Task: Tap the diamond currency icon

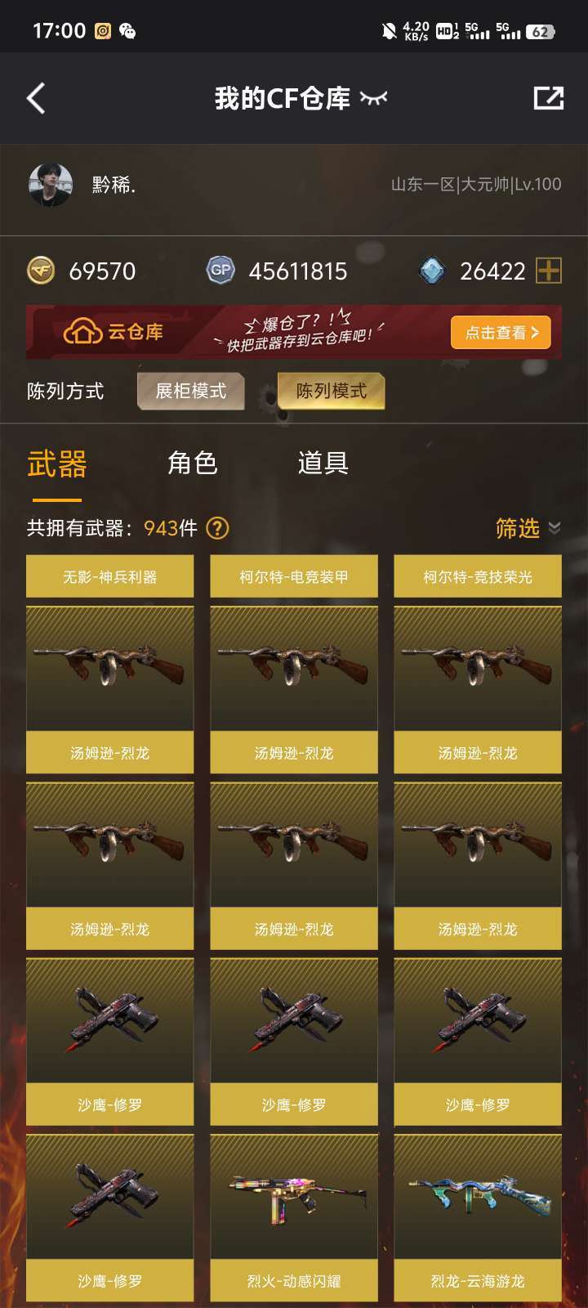Action: 432,270
